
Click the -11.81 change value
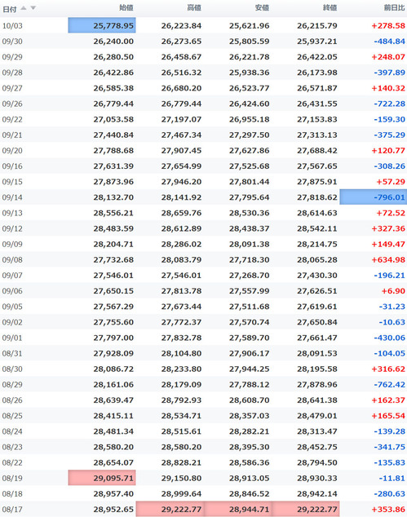pyautogui.click(x=392, y=478)
